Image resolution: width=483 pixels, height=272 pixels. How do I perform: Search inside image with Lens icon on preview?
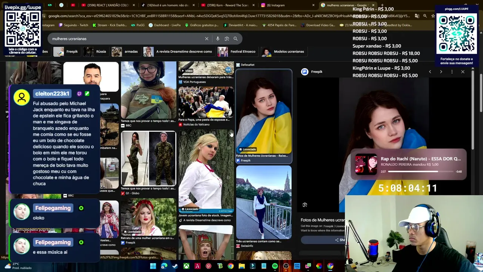[305, 205]
